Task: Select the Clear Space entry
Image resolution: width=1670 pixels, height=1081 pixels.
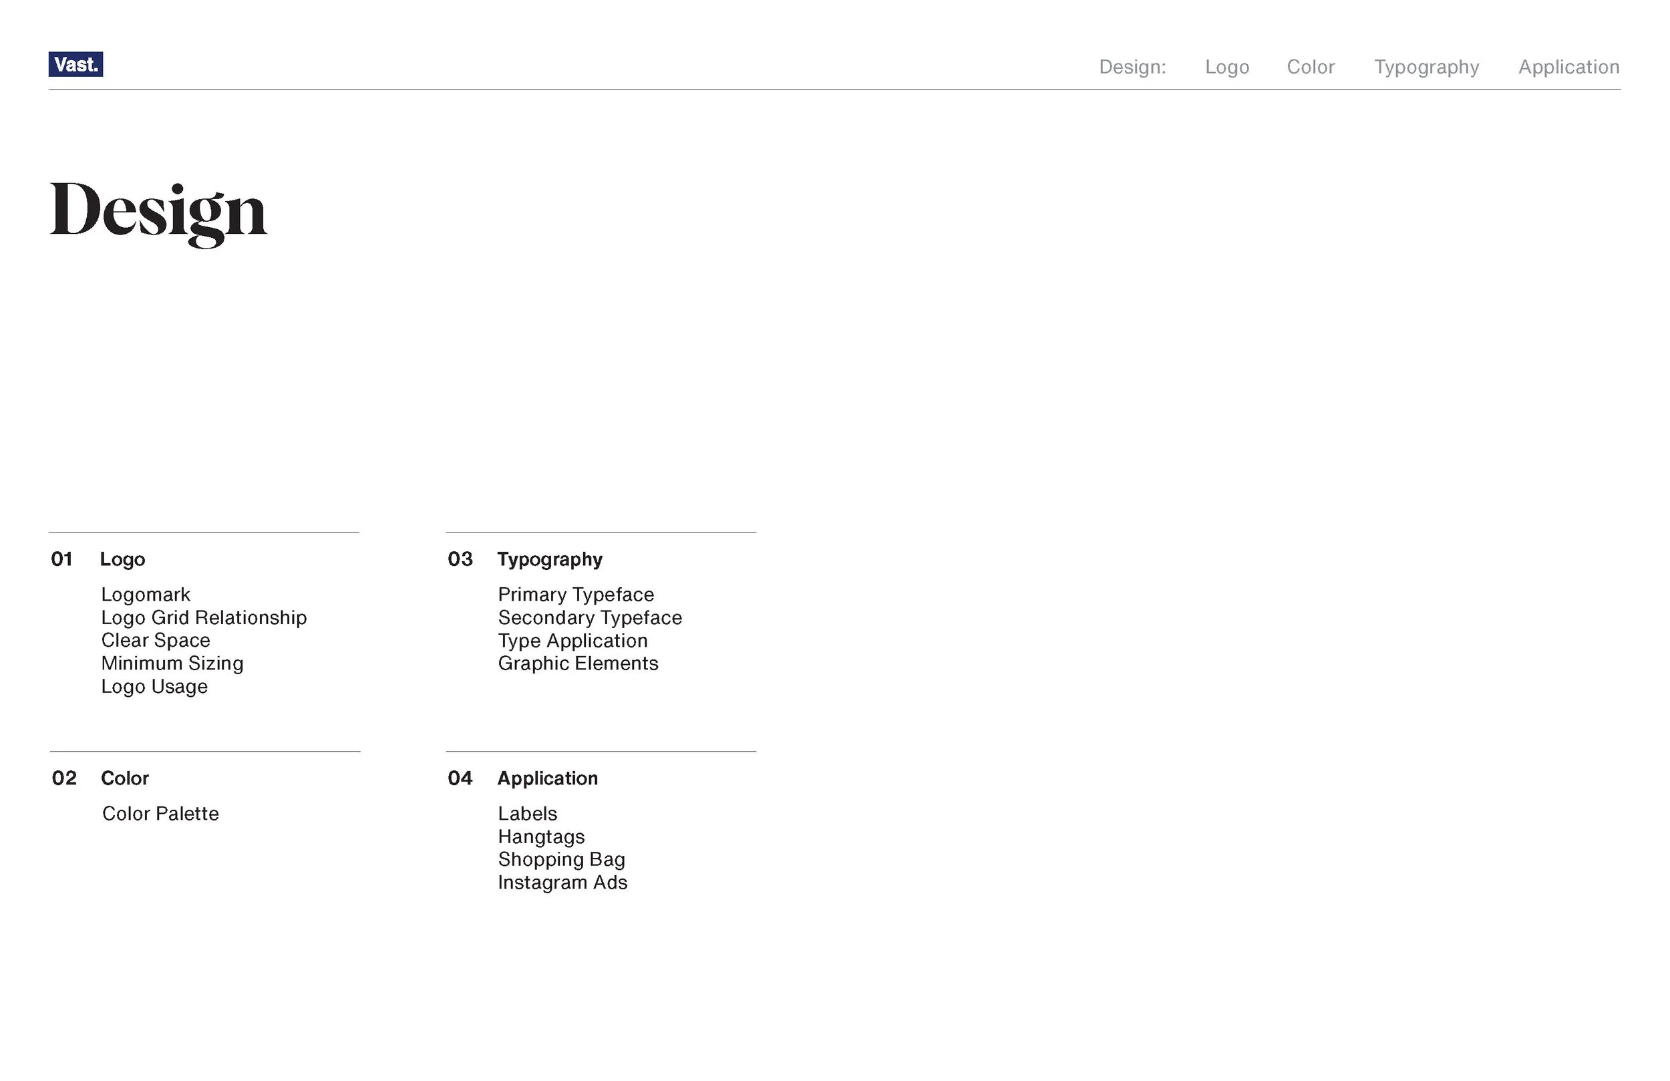Action: [156, 640]
